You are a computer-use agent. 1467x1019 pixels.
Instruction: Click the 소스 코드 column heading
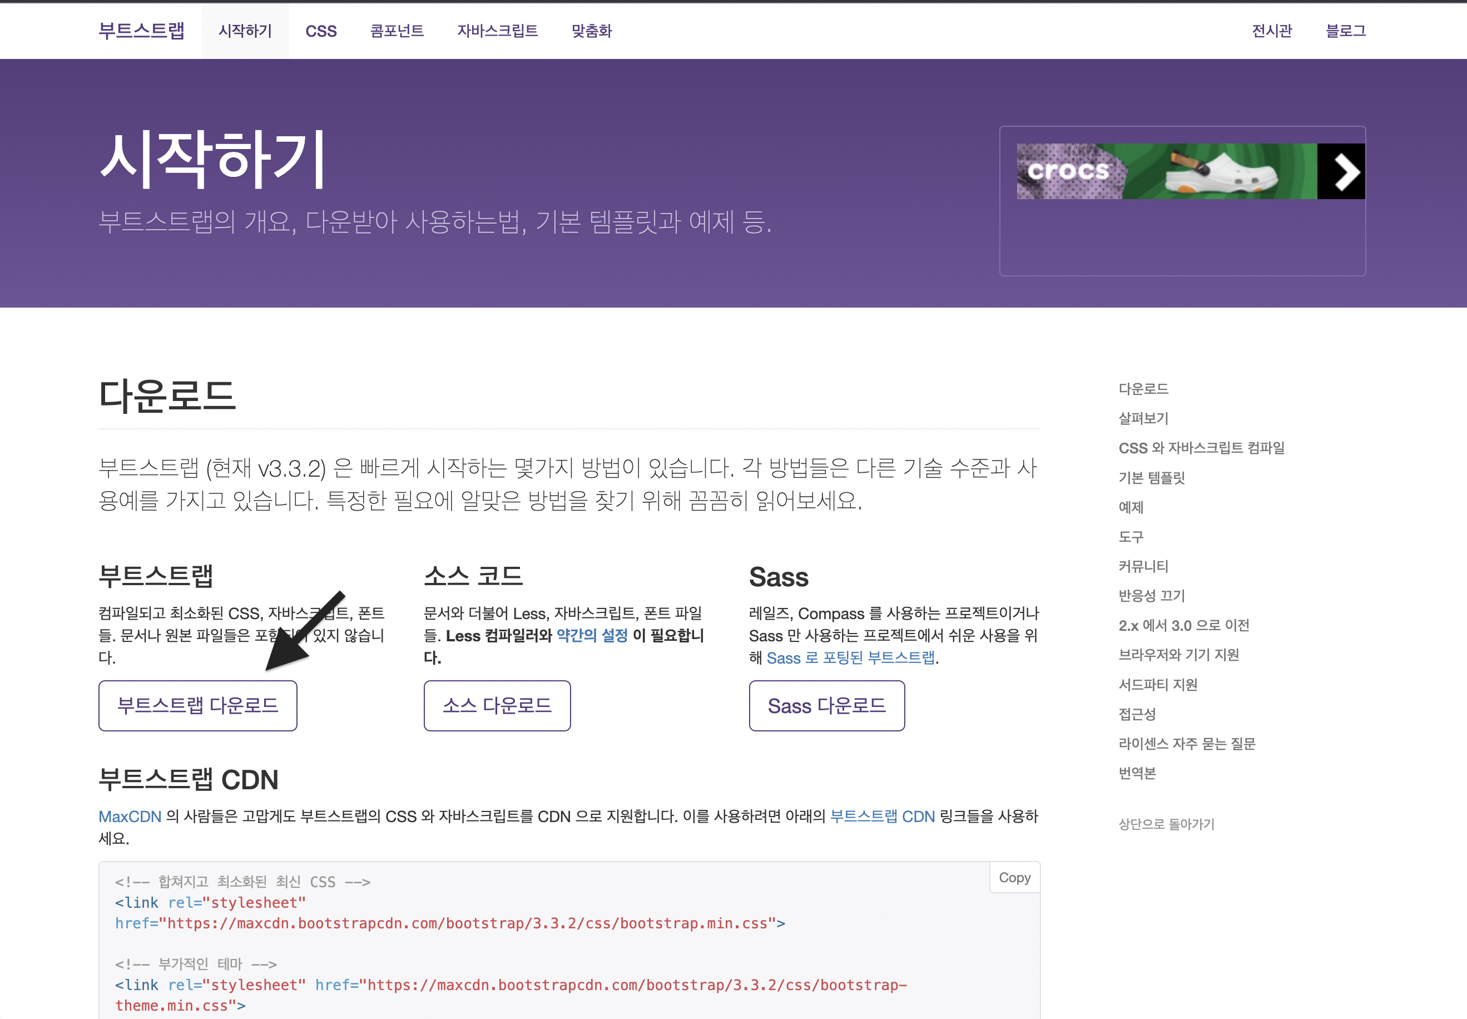(x=473, y=577)
